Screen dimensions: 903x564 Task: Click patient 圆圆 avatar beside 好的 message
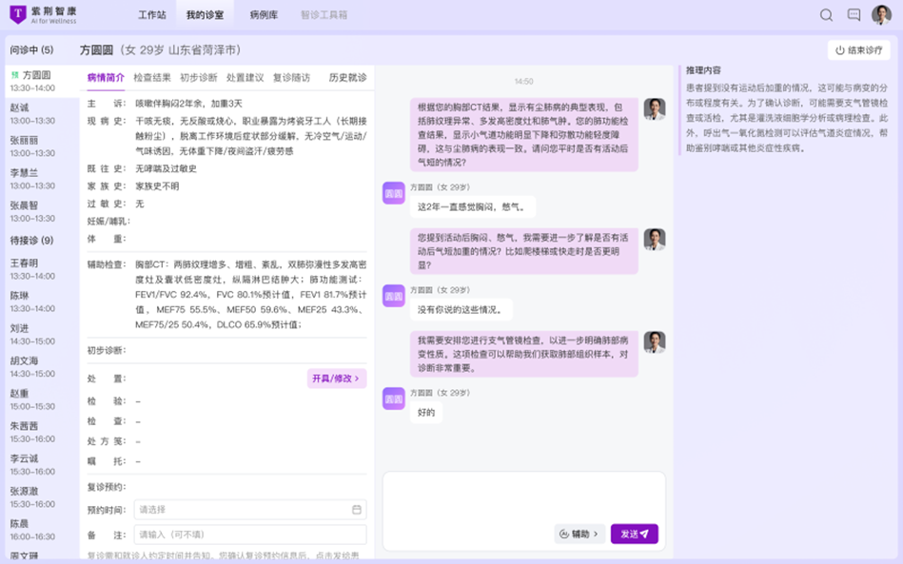coord(393,398)
